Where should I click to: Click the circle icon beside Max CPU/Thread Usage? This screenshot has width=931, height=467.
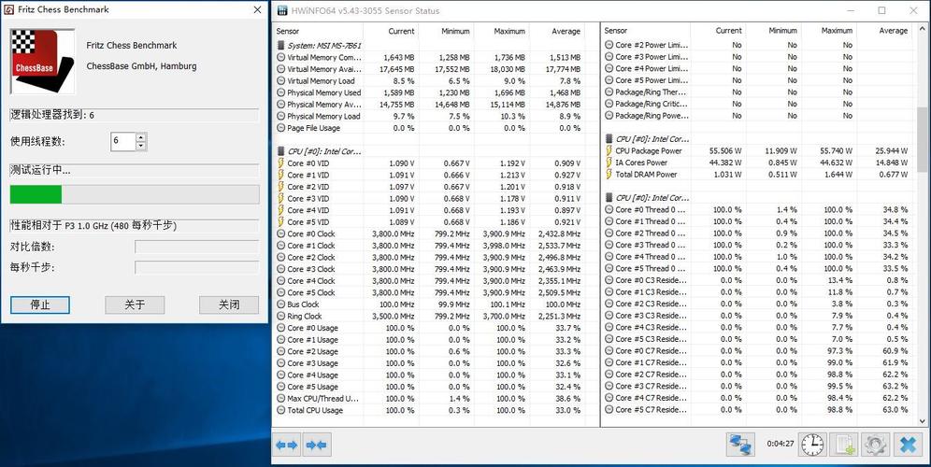(280, 398)
